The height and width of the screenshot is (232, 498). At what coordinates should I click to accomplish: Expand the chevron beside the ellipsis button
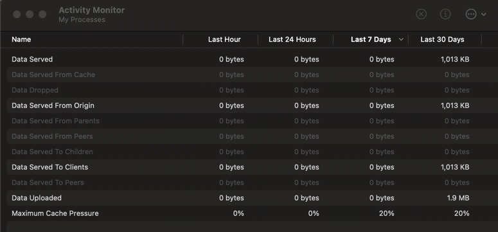click(x=484, y=14)
